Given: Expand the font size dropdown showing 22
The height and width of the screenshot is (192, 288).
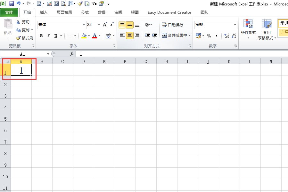Looking at the screenshot, I should (x=99, y=25).
